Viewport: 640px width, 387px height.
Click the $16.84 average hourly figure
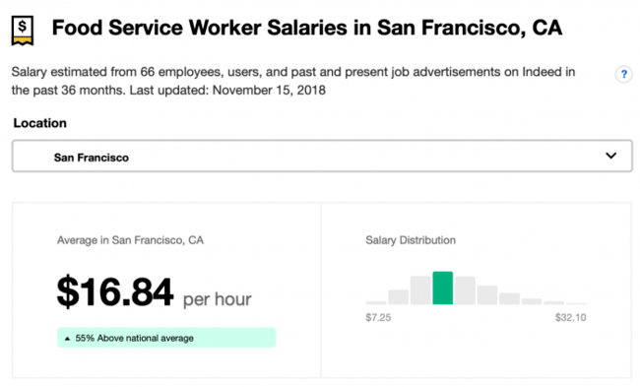115,291
